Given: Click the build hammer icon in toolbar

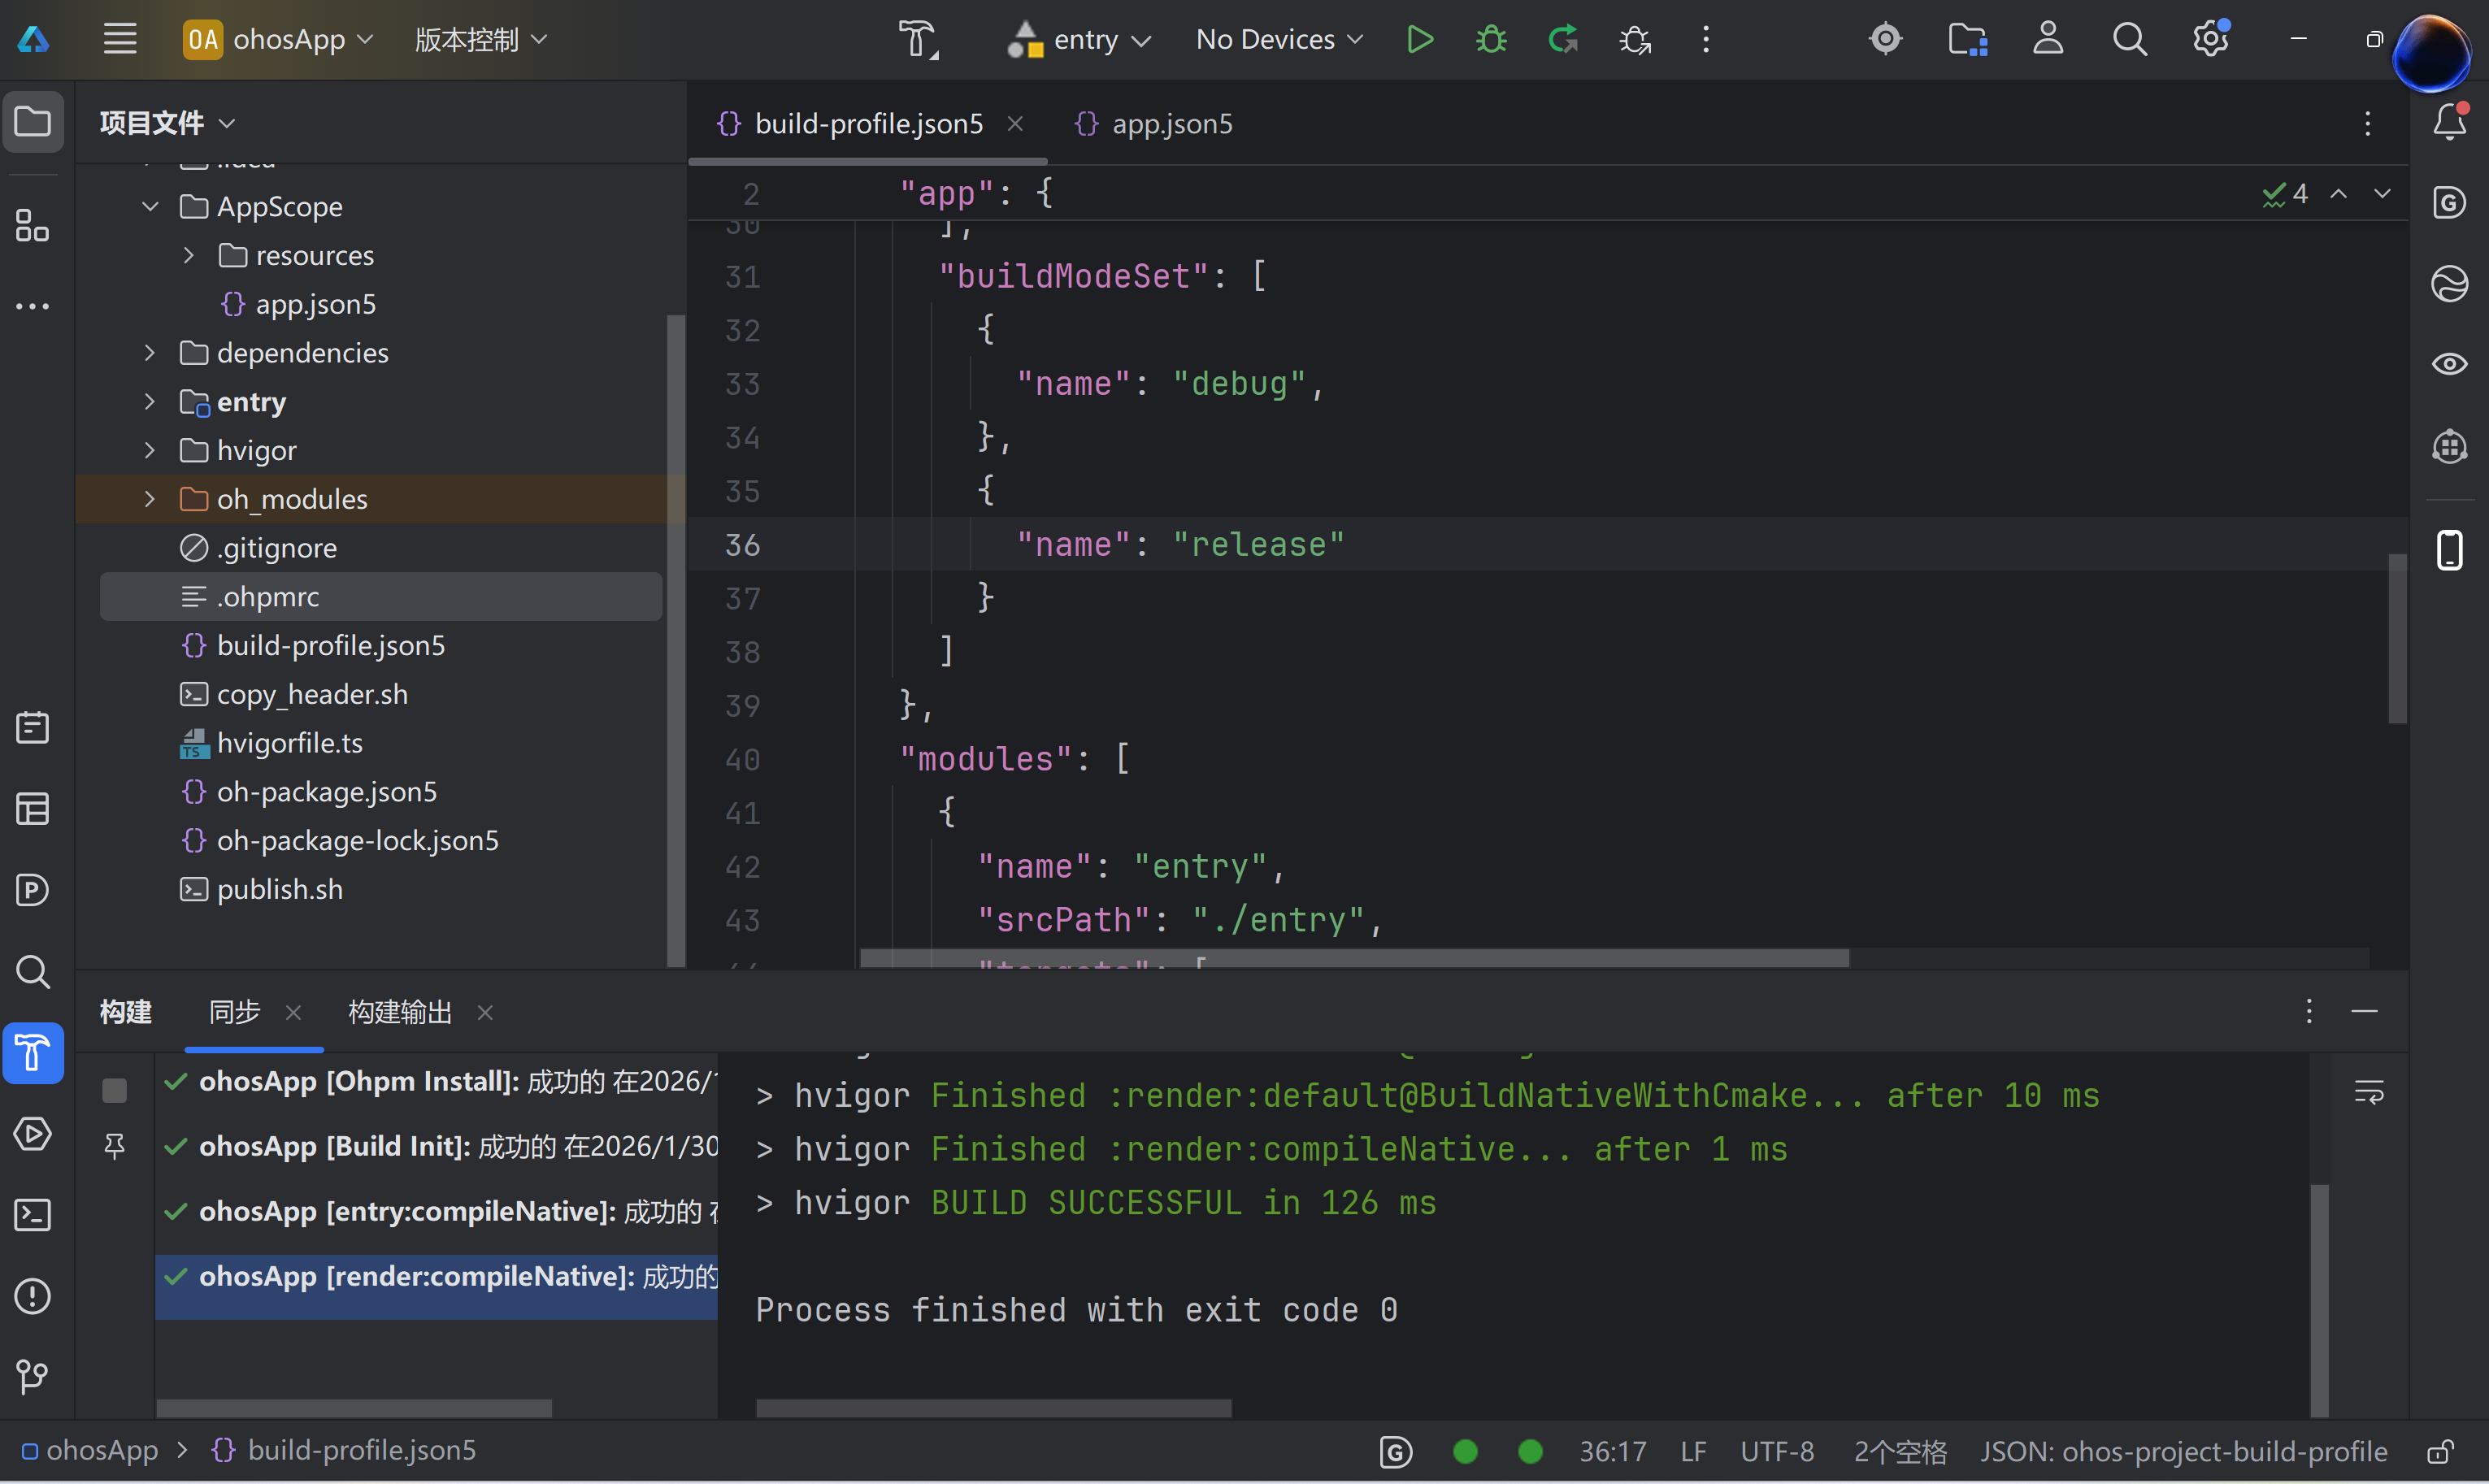Looking at the screenshot, I should click(x=917, y=40).
